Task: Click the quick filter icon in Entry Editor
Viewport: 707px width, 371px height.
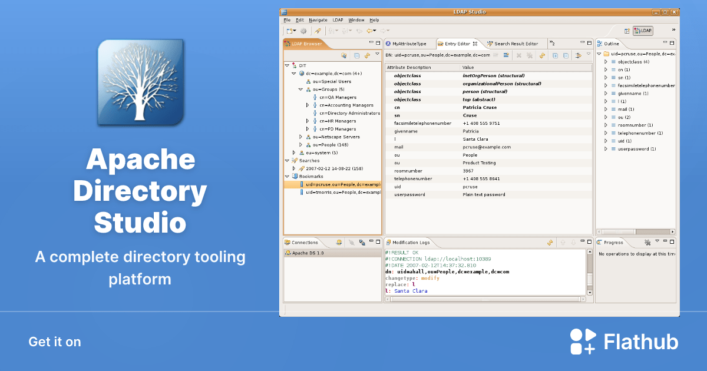Action: [x=579, y=55]
